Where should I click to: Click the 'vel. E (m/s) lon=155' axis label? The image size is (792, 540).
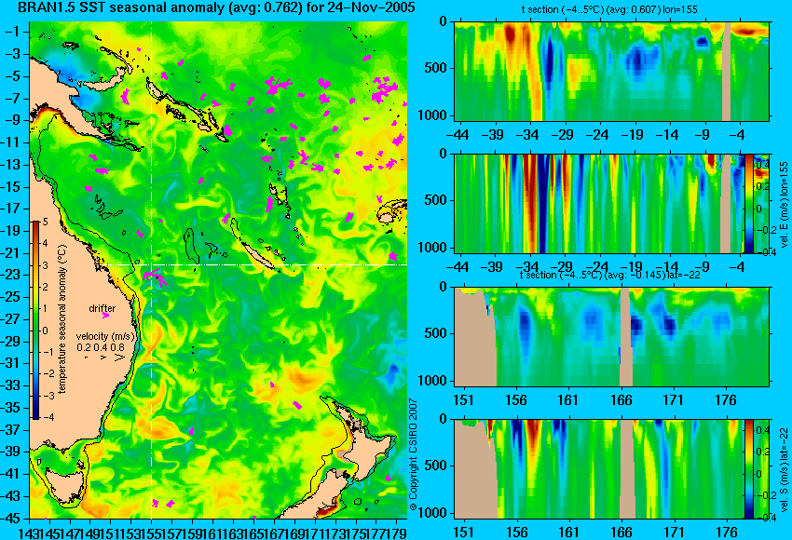[x=785, y=205]
